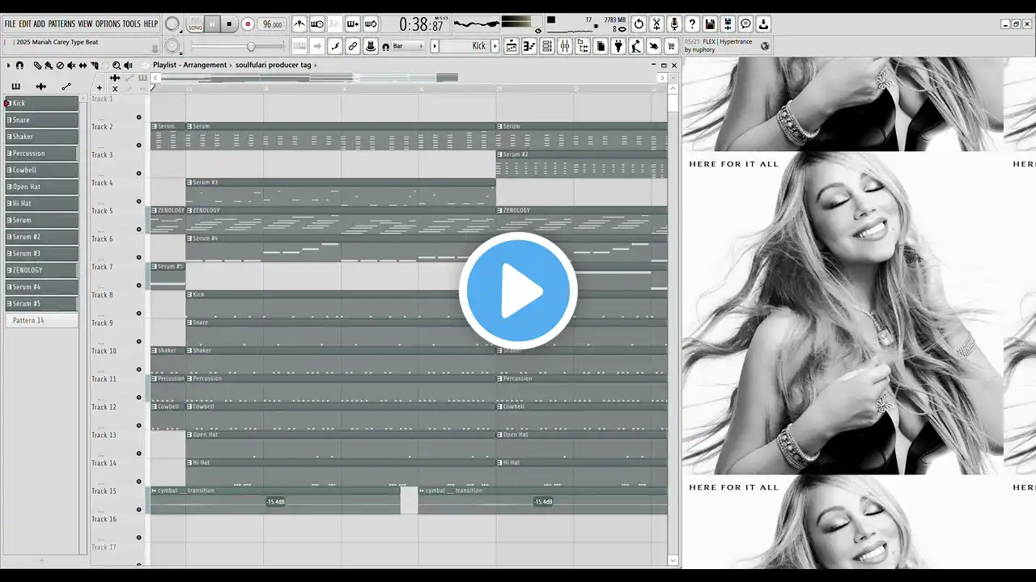Click the microphone recording icon
The width and height of the screenshot is (1036, 582).
(x=674, y=24)
